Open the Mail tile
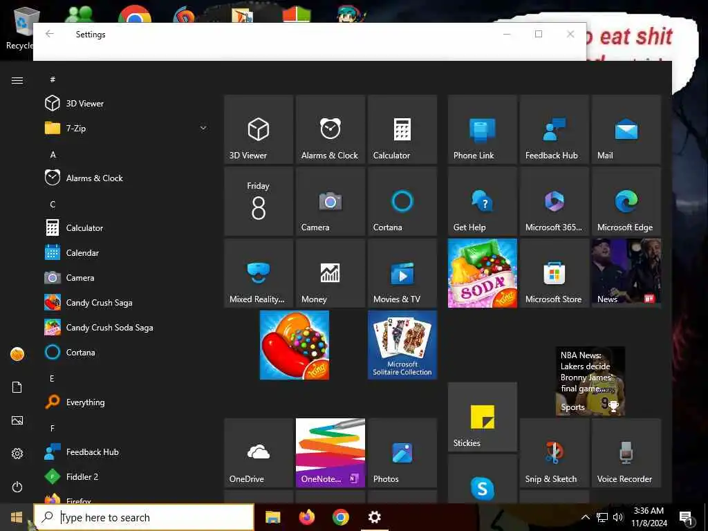708x531 pixels. (626, 129)
